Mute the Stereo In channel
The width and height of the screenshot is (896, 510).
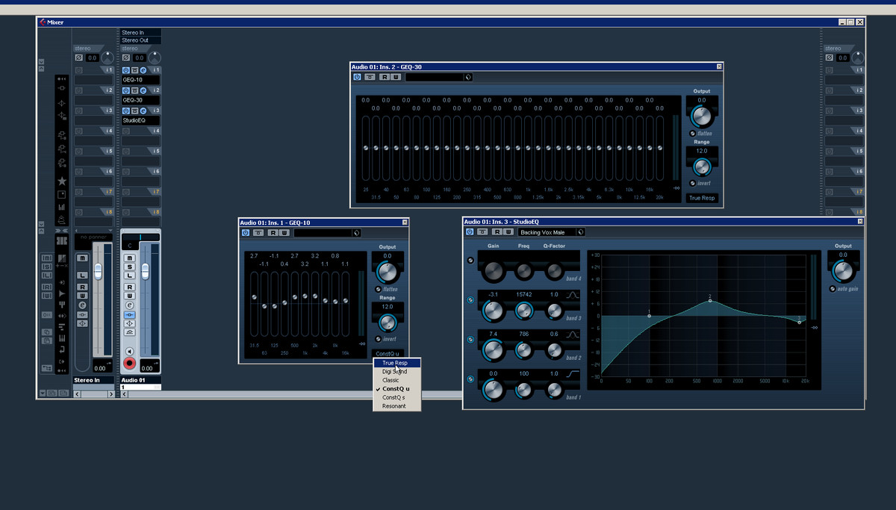[82, 258]
